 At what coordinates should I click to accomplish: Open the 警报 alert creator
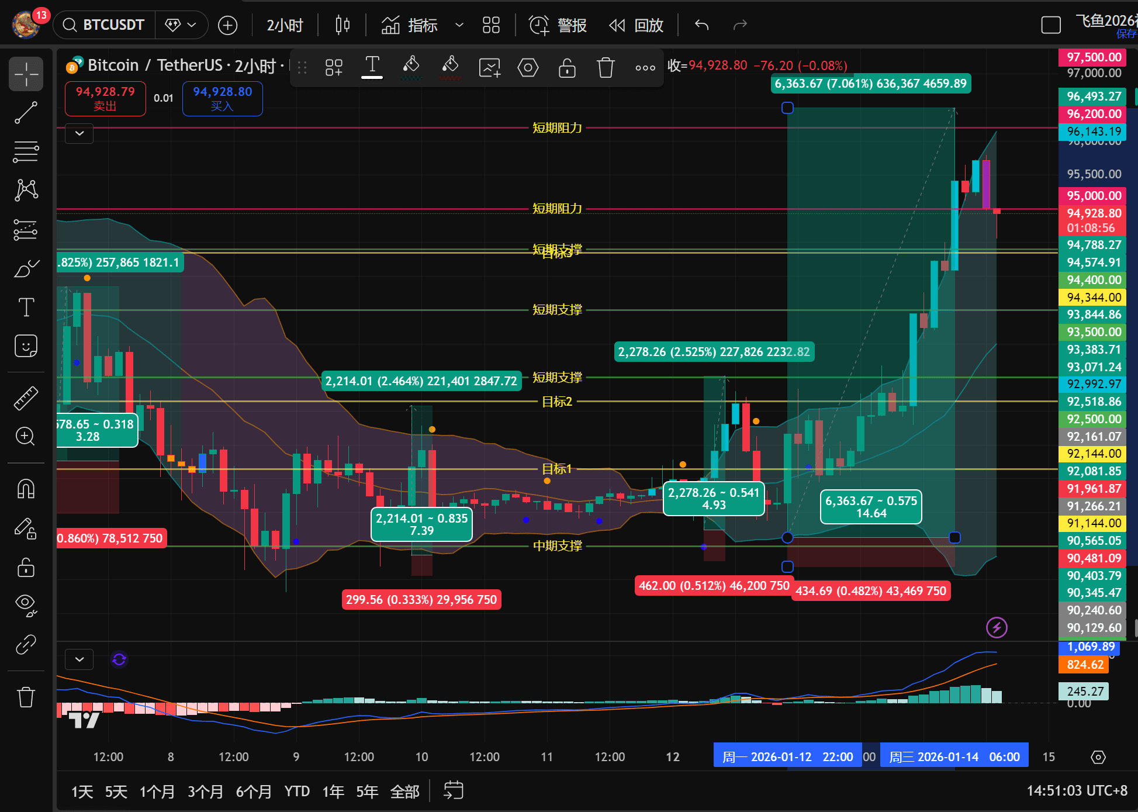point(558,25)
